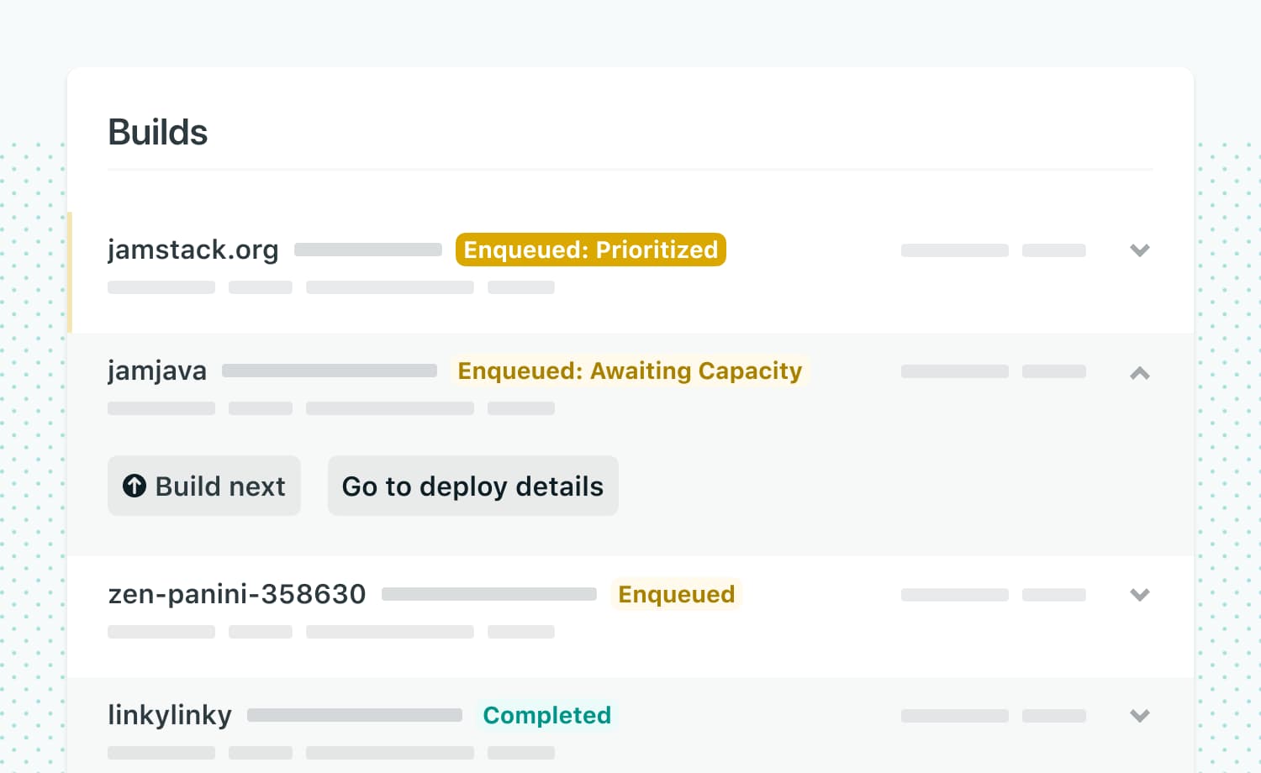
Task: Click the Enqueued: Awaiting Capacity badge
Action: tap(630, 371)
